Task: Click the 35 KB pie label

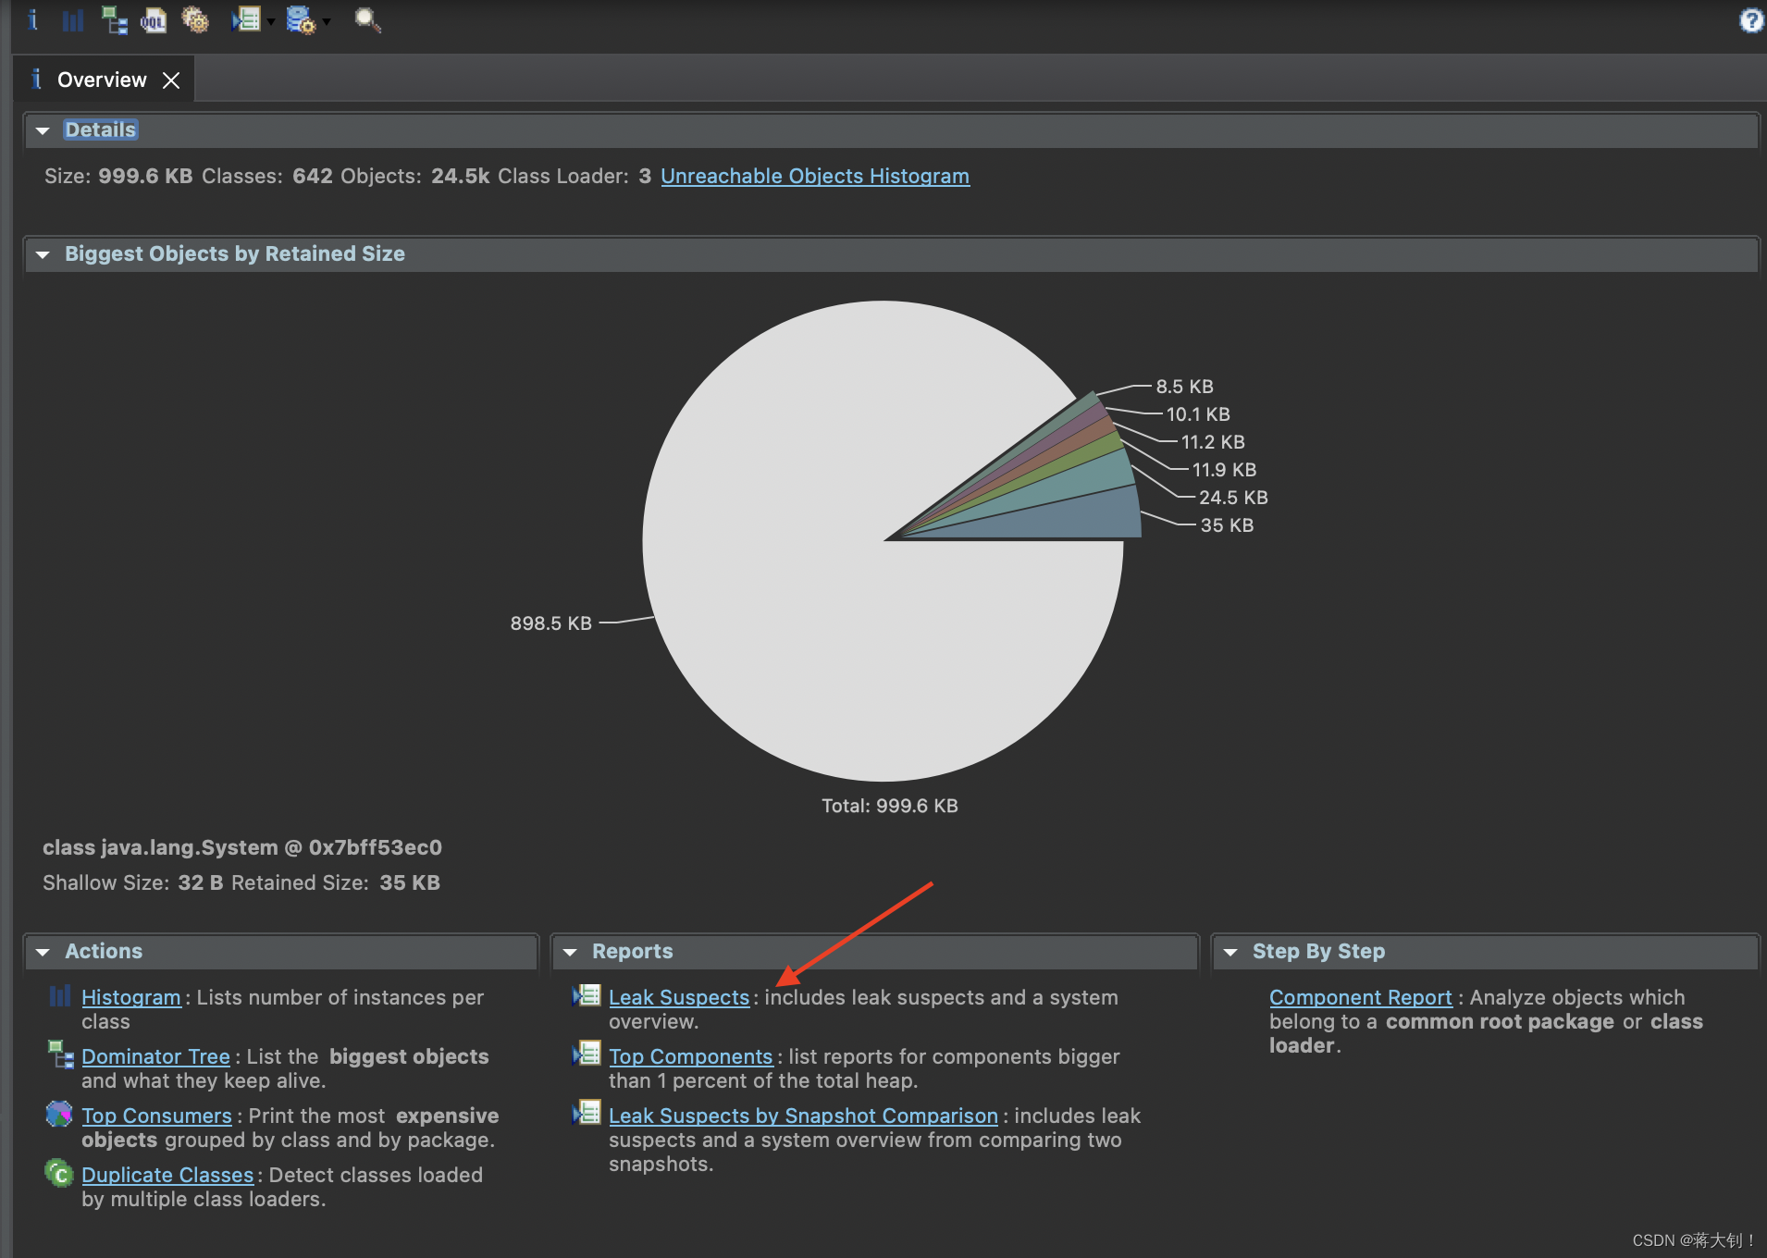Action: click(x=1227, y=525)
